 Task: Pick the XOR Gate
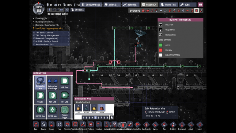[x=52, y=97]
